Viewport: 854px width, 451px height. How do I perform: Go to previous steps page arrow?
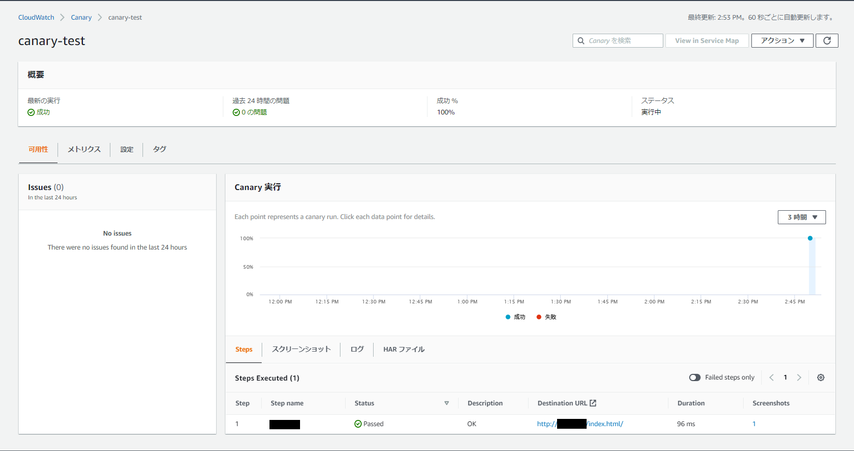[772, 377]
